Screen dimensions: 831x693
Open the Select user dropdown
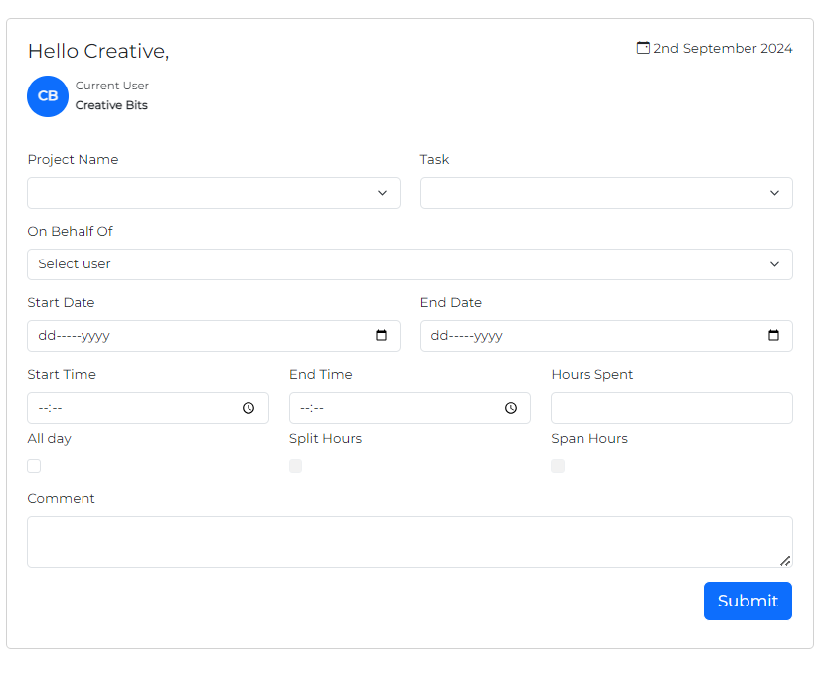410,264
